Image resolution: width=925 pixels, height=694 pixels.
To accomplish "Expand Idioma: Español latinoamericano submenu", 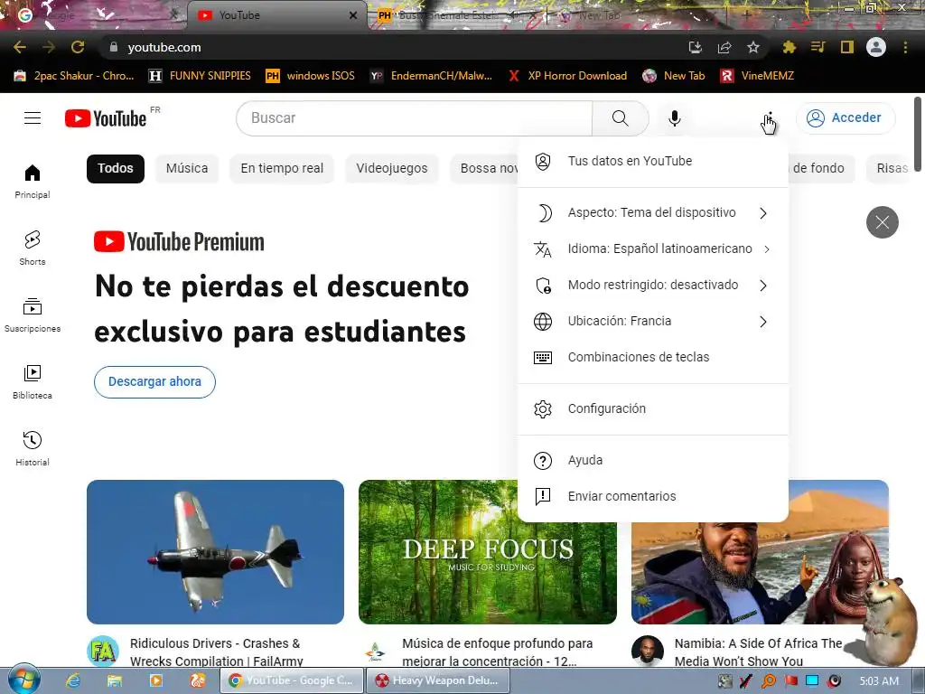I will (x=652, y=249).
